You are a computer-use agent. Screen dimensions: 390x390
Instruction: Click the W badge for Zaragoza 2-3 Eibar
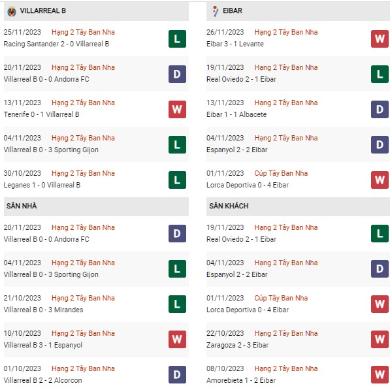pos(380,339)
